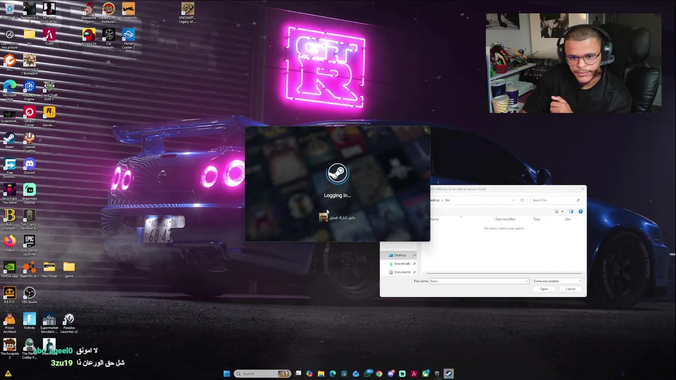
Task: Click the fm breadcrumb in address bar
Action: 447,200
